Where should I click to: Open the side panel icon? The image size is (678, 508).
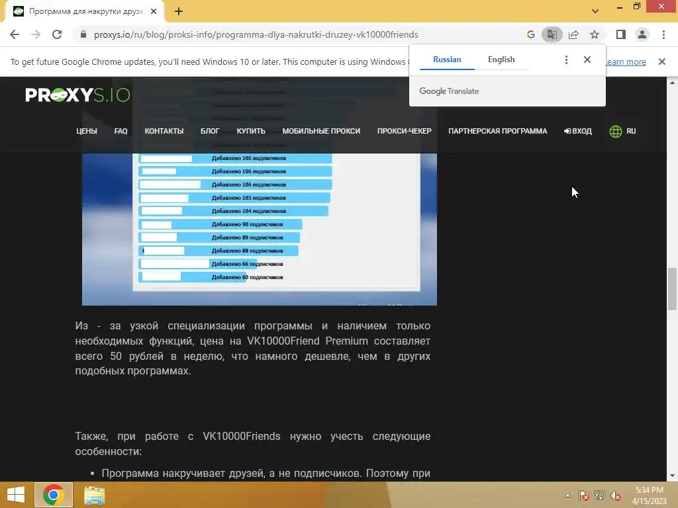(x=621, y=34)
